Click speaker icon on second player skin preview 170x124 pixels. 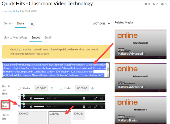click(31, 107)
